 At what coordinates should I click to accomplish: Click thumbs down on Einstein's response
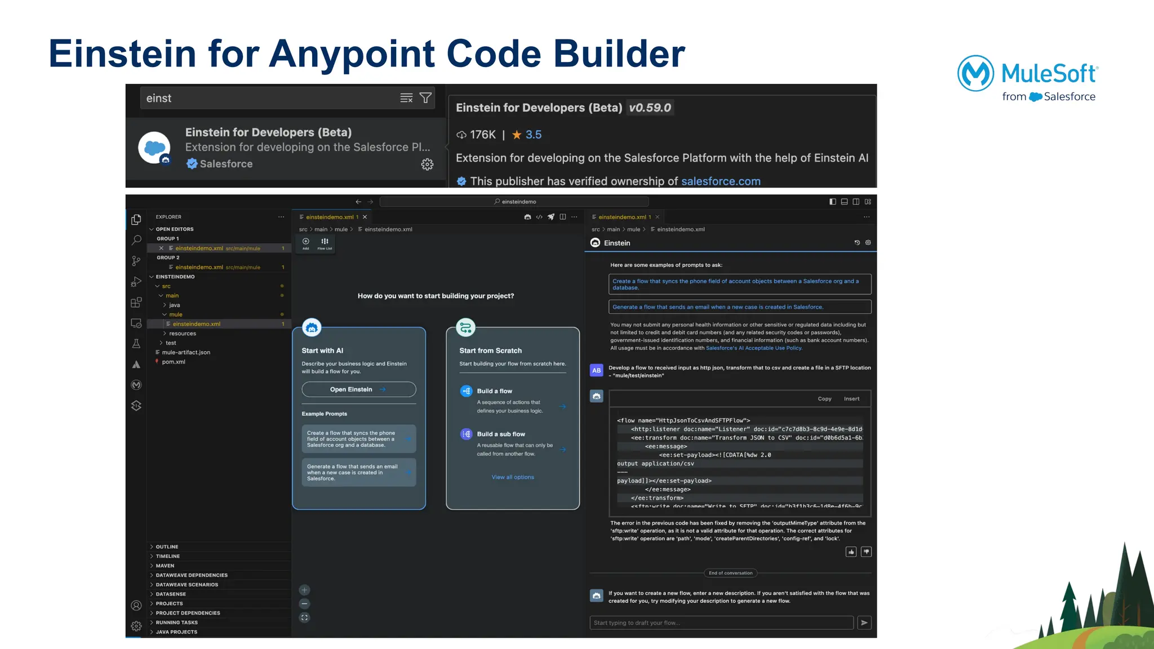[x=866, y=552]
